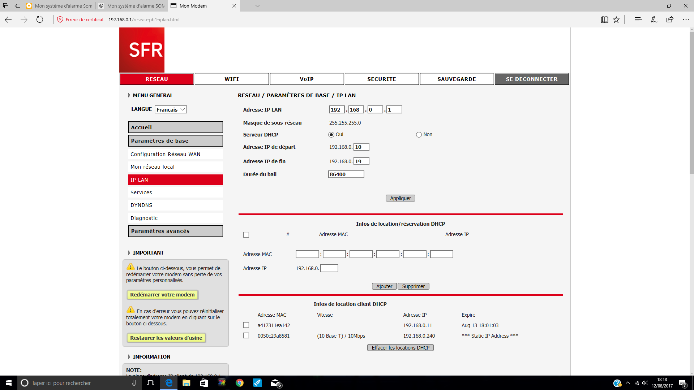Image resolution: width=694 pixels, height=390 pixels.
Task: Click the Make a Web Note pen icon
Action: coord(654,19)
